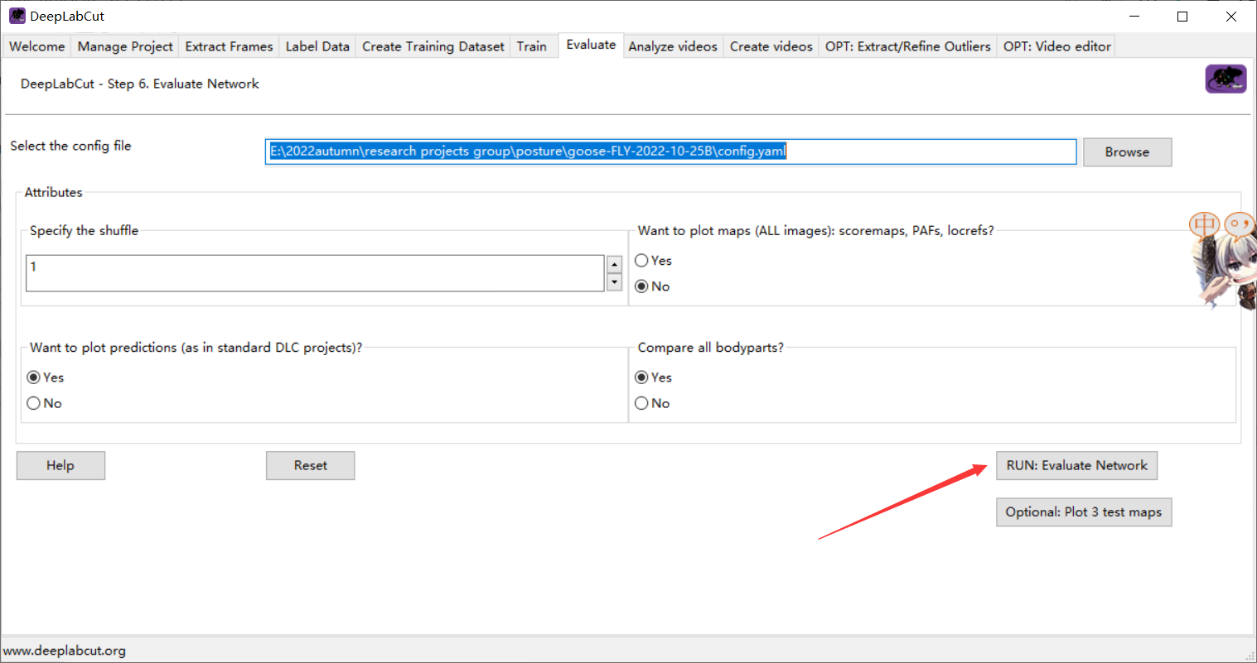
Task: Click the Help button
Action: coord(60,465)
